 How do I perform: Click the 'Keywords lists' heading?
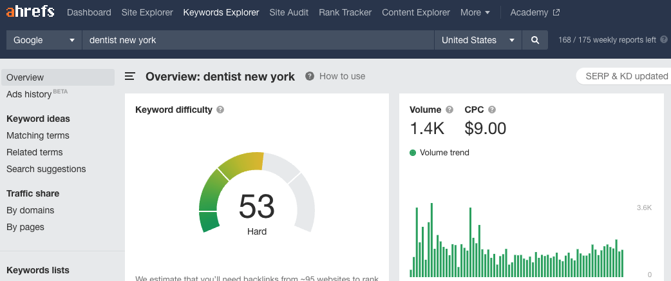point(37,270)
